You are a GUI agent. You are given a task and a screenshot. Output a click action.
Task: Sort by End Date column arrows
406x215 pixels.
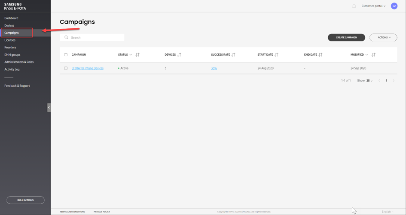[321, 55]
